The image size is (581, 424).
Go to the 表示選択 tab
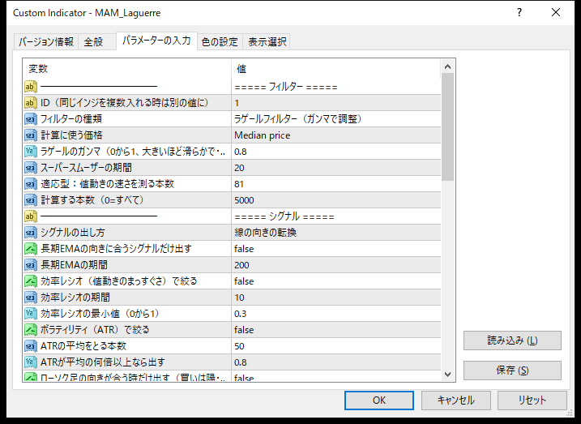click(267, 42)
